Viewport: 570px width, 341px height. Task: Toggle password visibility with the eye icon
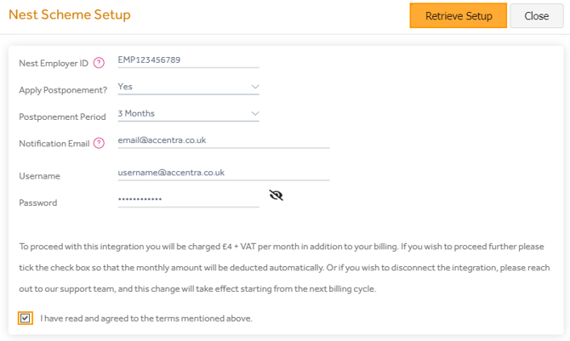(276, 196)
